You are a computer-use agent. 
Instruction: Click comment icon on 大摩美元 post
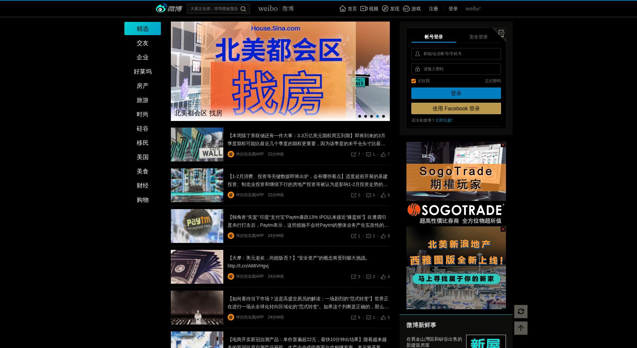click(368, 277)
